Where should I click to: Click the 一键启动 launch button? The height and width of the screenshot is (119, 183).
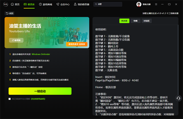tap(40, 91)
